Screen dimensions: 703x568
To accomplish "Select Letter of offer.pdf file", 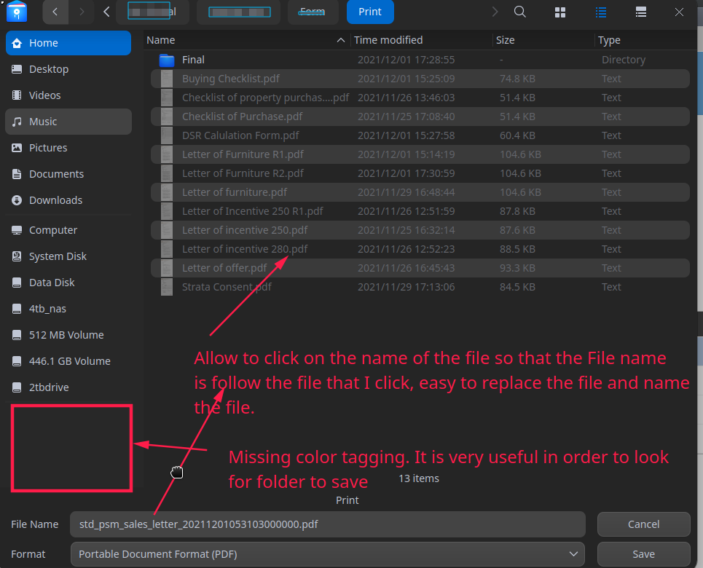I will point(224,268).
